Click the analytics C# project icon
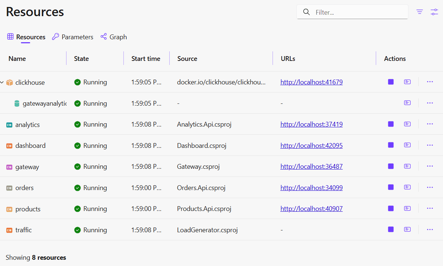Screen dimensions: 443x266 10,125
